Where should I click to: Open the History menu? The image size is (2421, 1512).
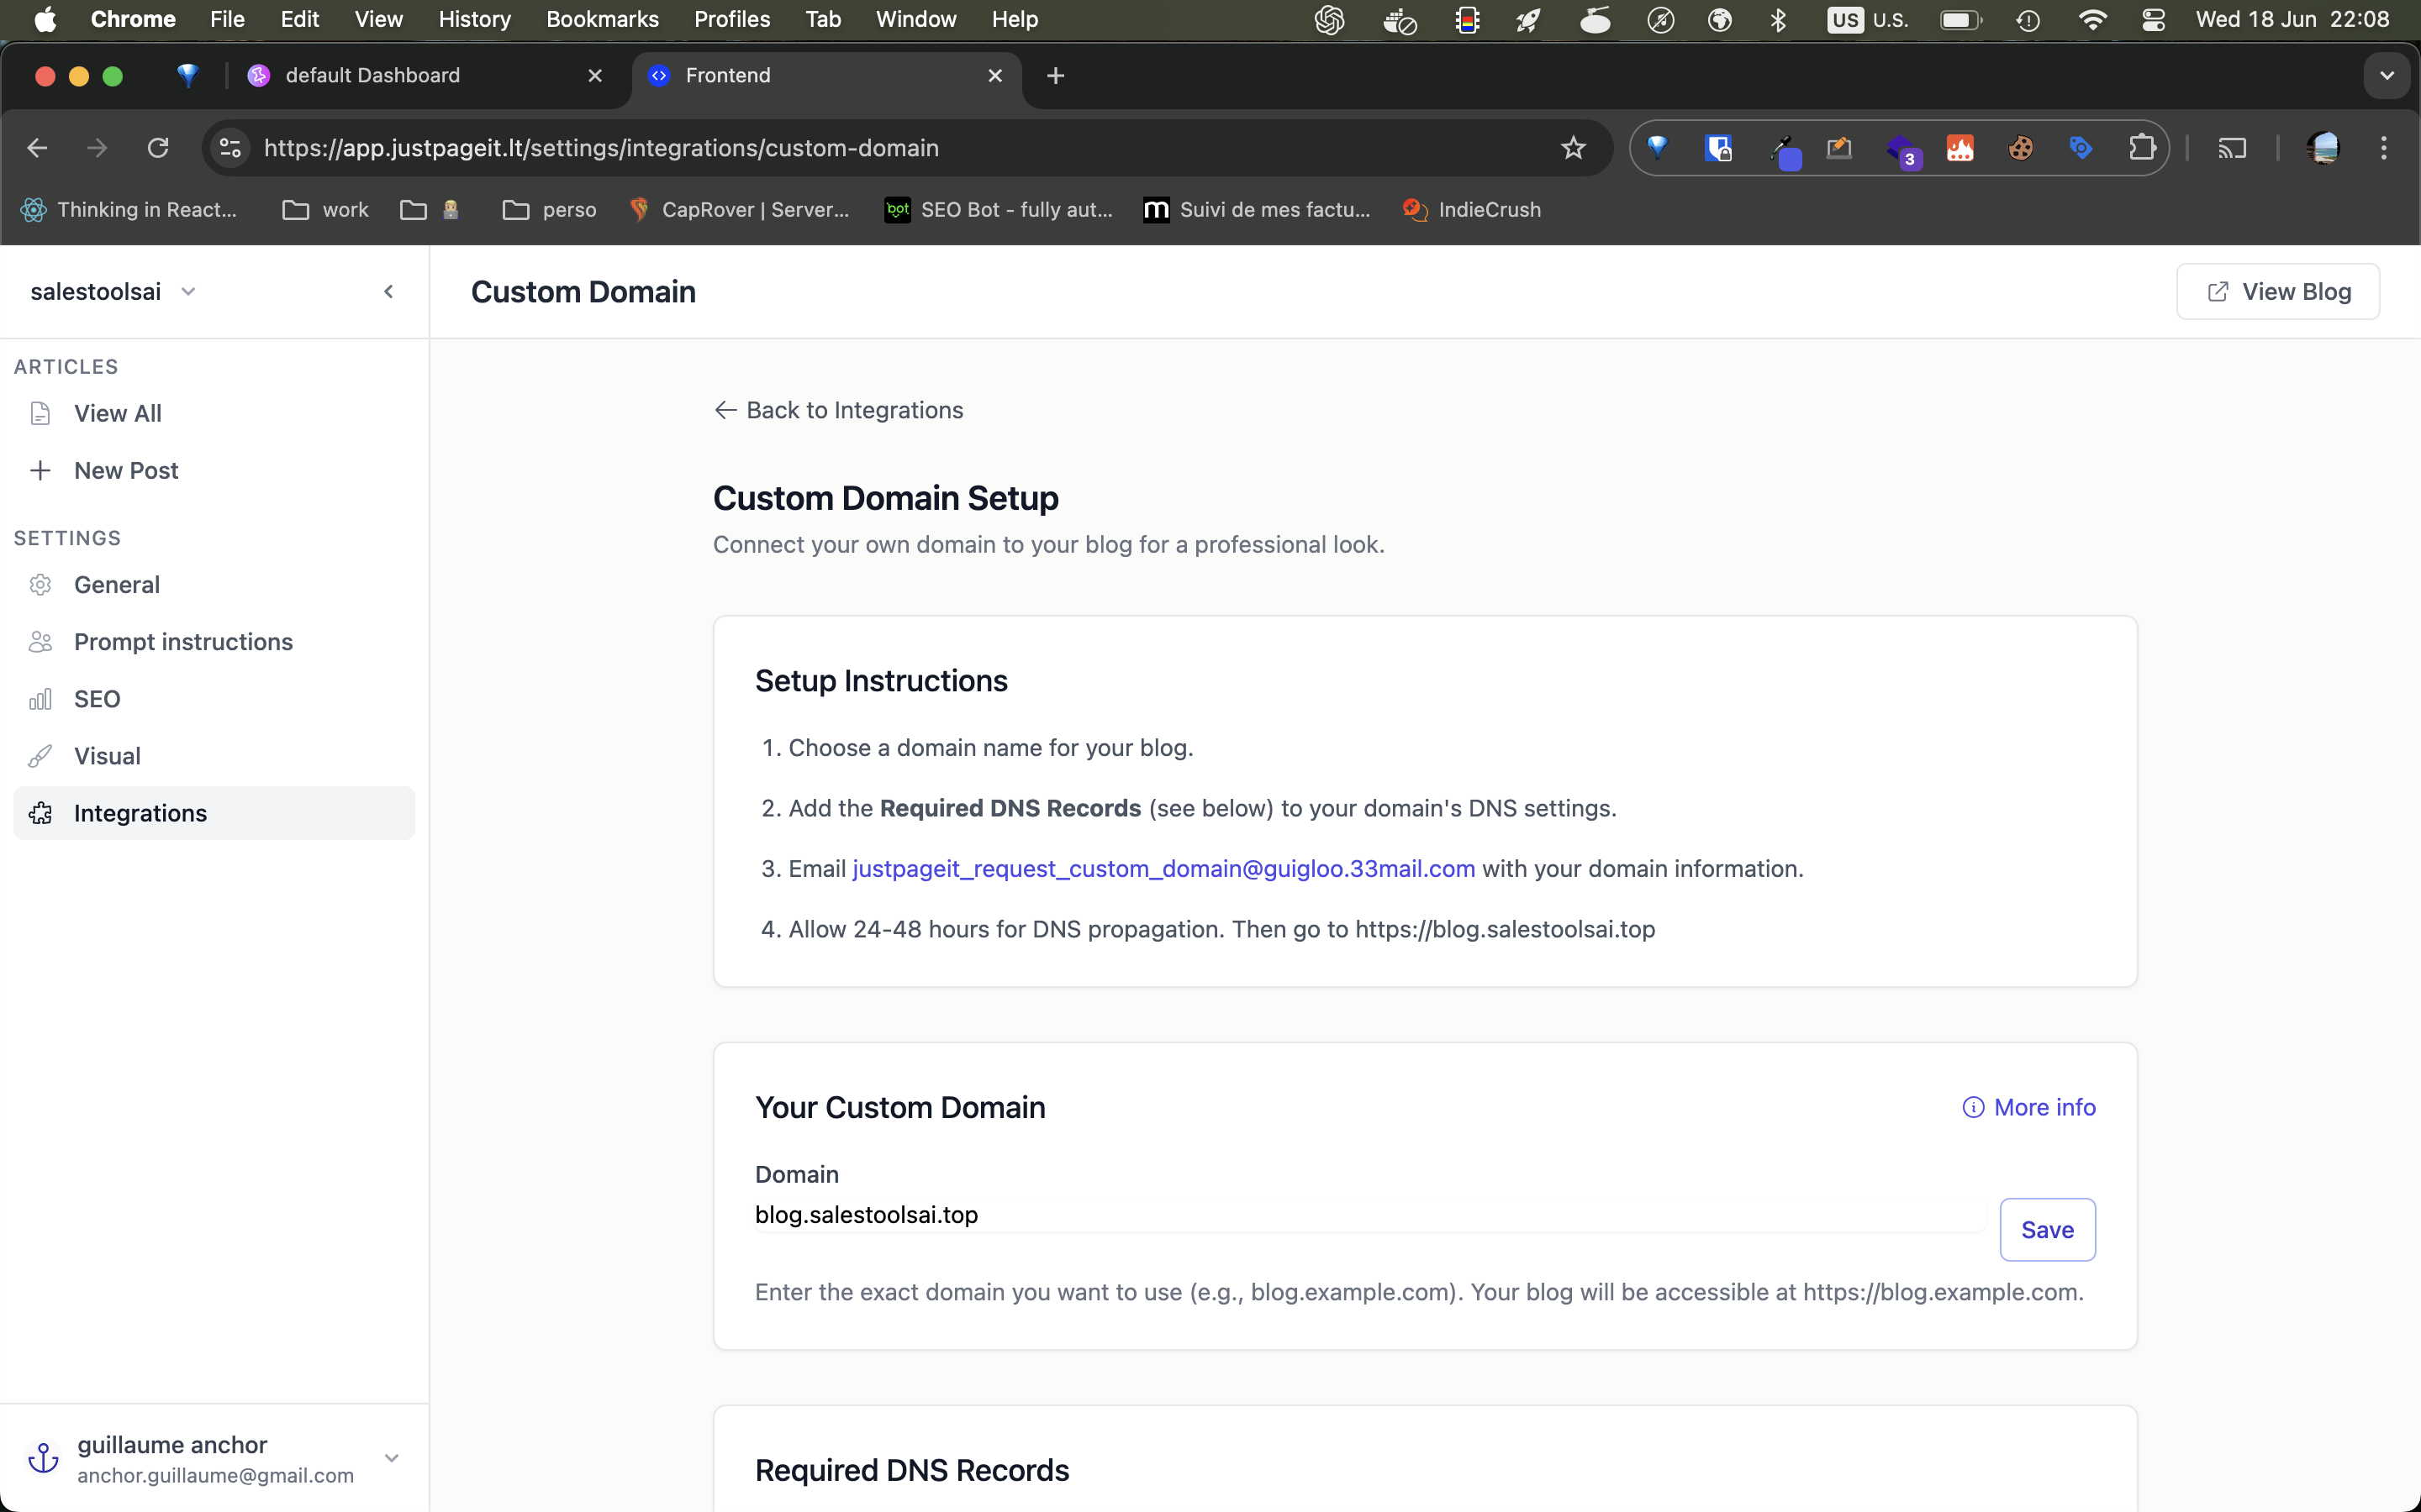click(474, 19)
